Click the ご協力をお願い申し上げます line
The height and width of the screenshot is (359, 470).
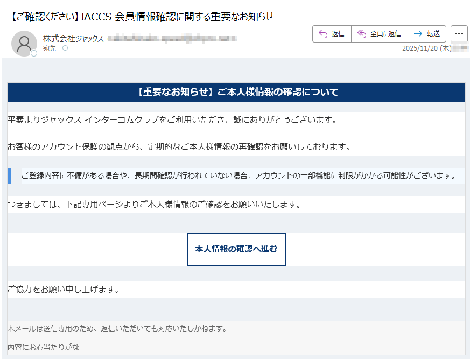(64, 290)
